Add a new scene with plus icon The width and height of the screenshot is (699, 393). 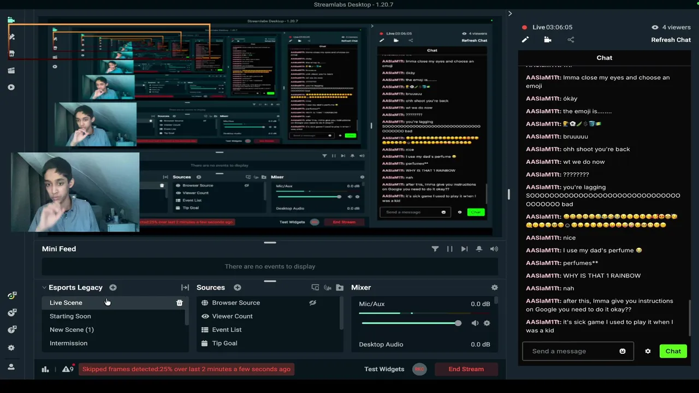coord(112,288)
